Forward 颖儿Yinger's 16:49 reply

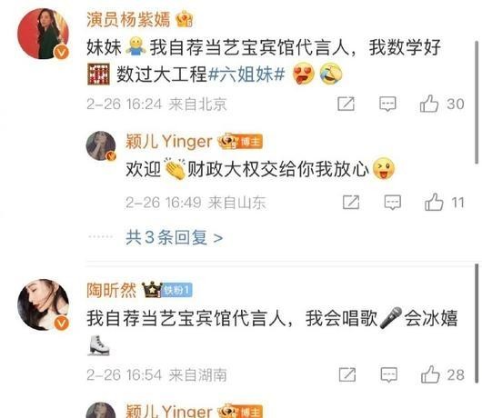(351, 203)
